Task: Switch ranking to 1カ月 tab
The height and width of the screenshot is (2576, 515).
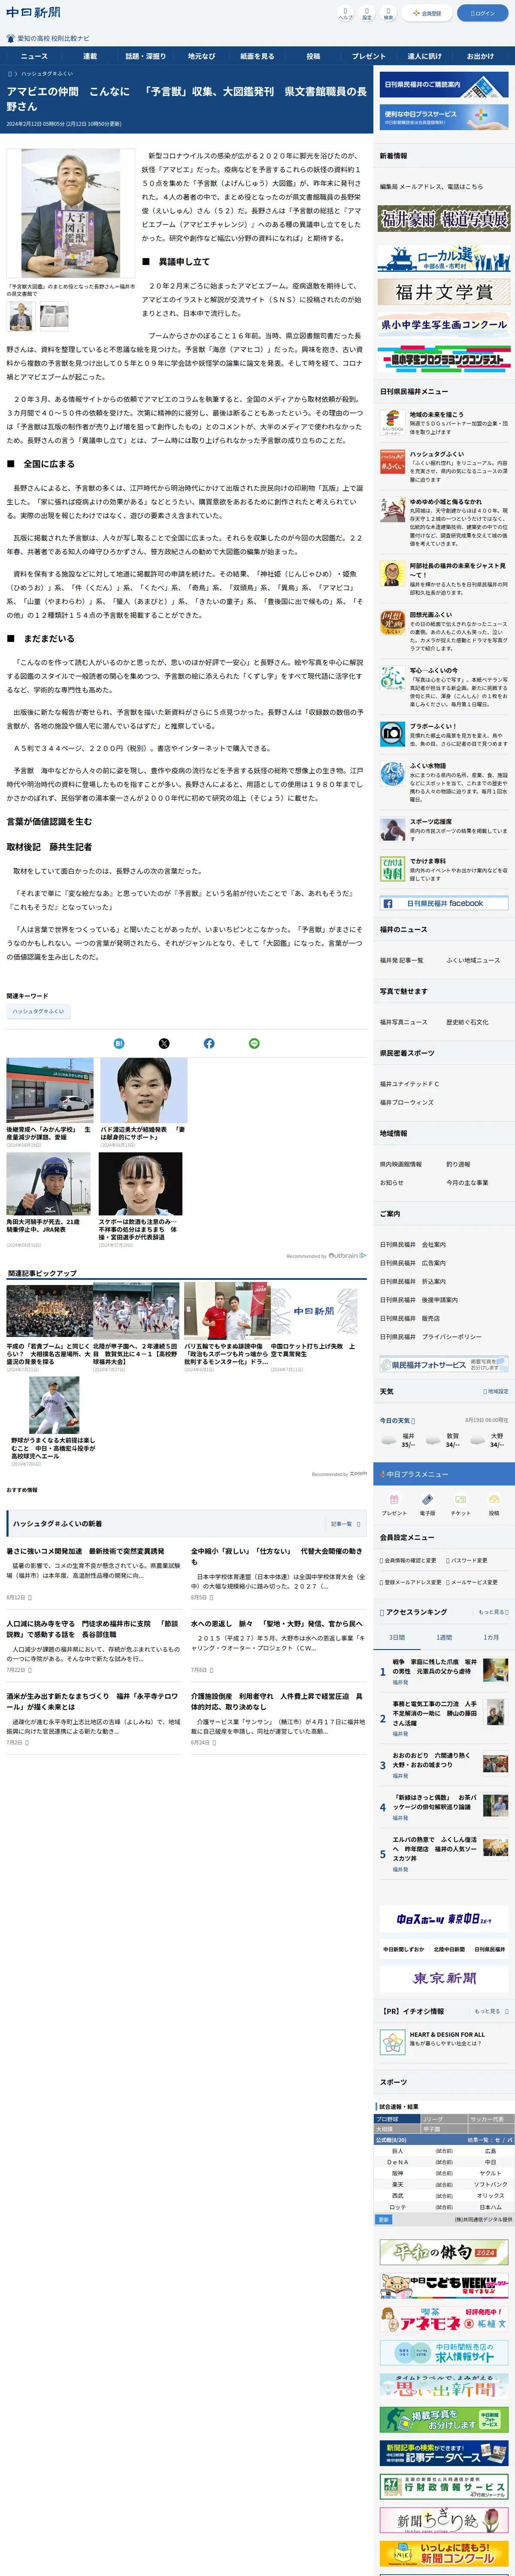Action: (x=491, y=1637)
